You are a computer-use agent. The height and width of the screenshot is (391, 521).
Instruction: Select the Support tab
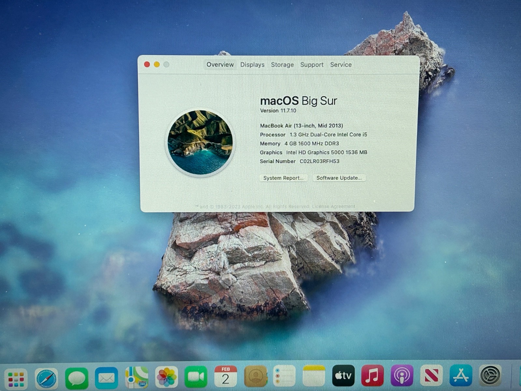coord(312,65)
